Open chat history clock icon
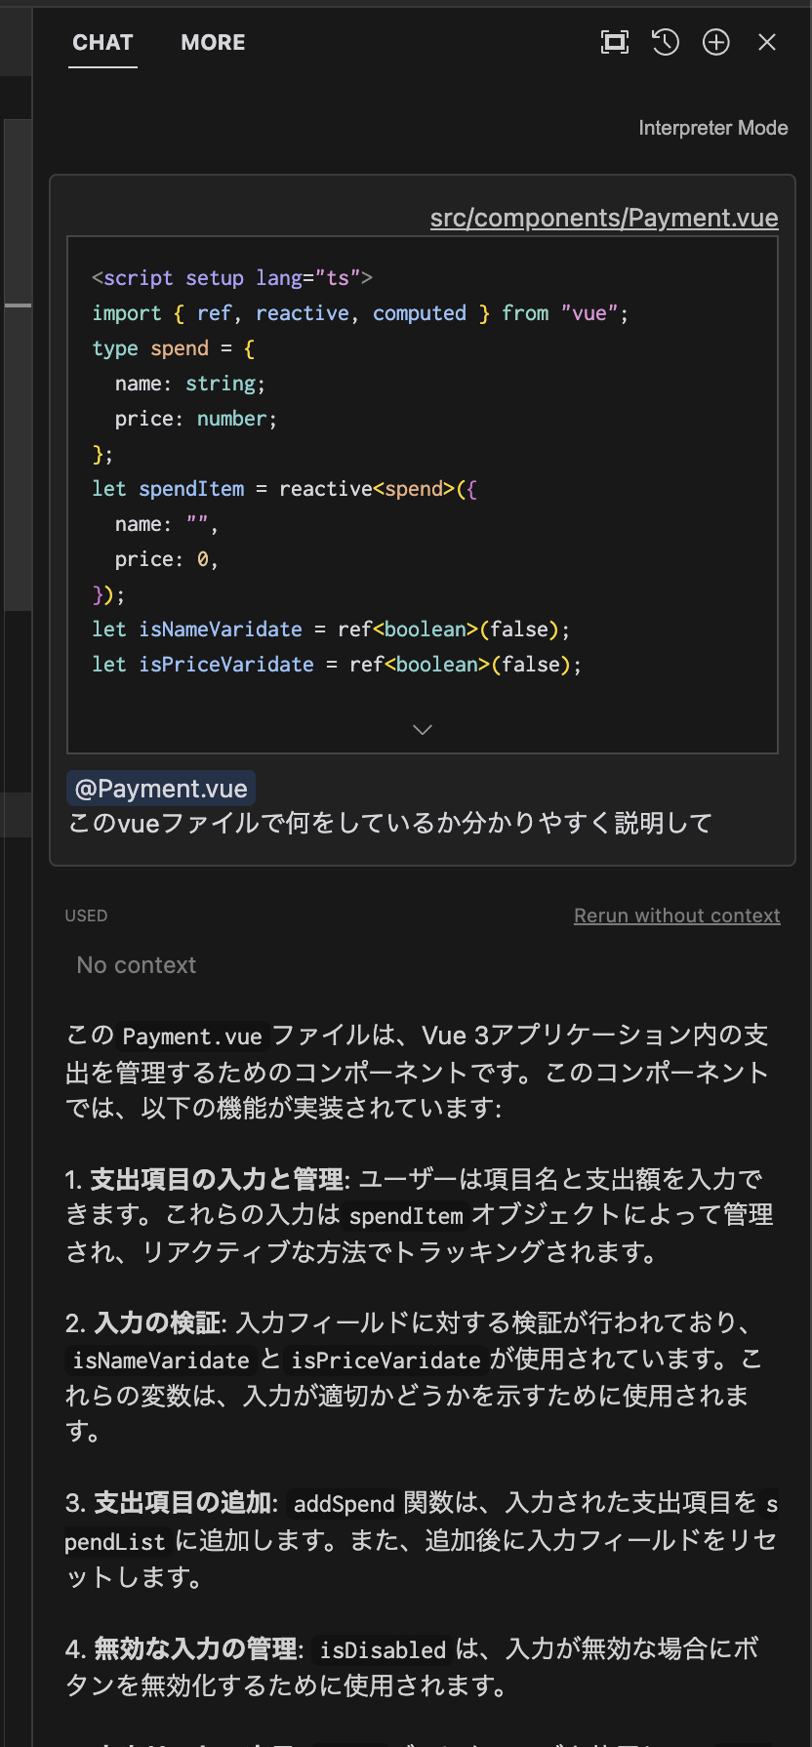812x1747 pixels. click(x=666, y=42)
